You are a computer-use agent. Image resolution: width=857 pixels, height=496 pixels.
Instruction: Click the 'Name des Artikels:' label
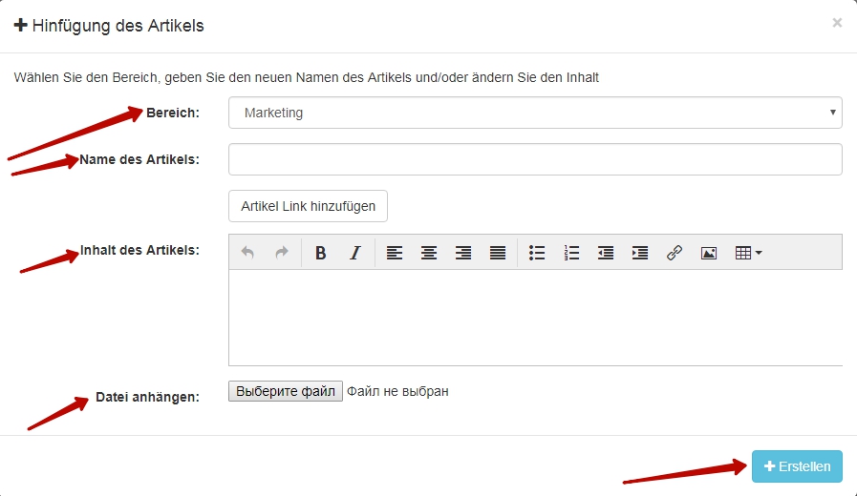click(x=139, y=160)
